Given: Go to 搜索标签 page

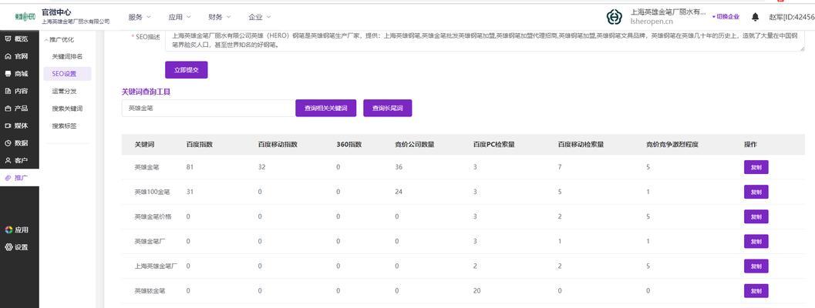Looking at the screenshot, I should coord(65,126).
